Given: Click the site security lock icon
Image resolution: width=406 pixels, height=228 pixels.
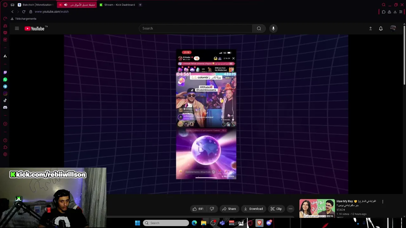Looking at the screenshot, I should [x=31, y=12].
